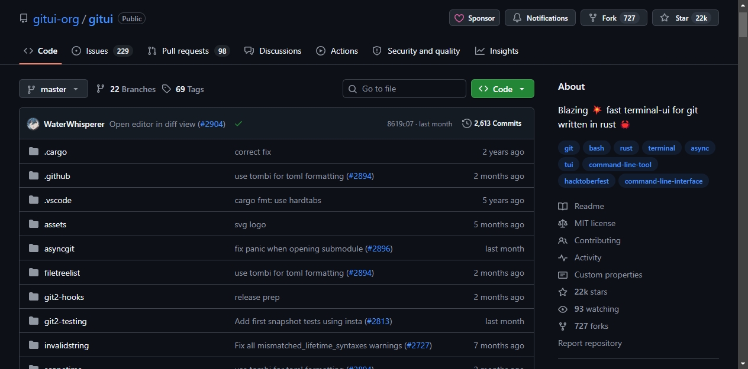Open the invalidstring folder
The image size is (748, 369).
pos(66,345)
